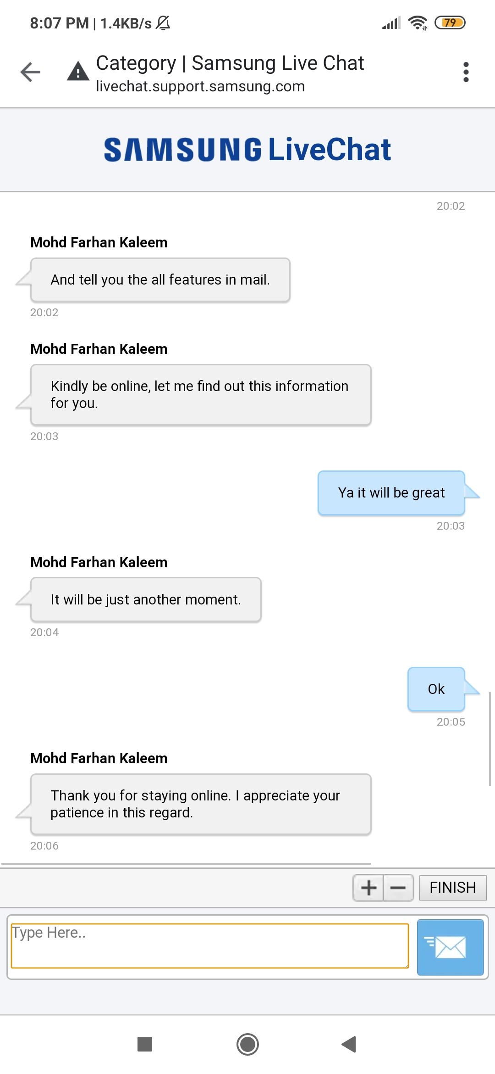Tap 'It will be just another moment' message

(x=146, y=599)
